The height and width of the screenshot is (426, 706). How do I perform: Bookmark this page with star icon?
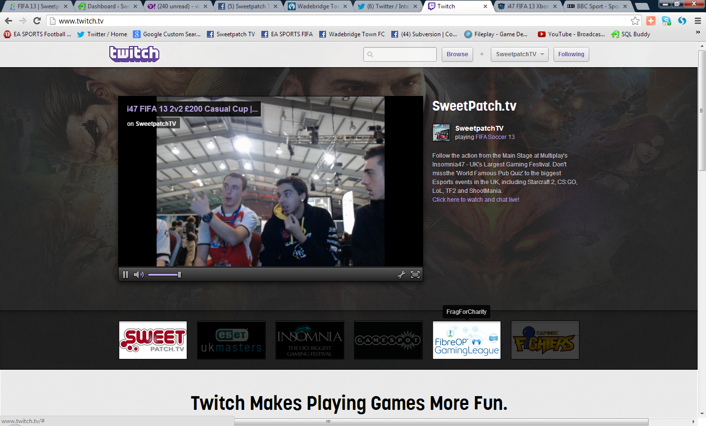635,21
